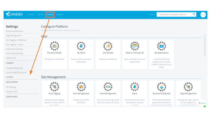
Task: Open Lead Grade Settings
Action: (x=14, y=53)
